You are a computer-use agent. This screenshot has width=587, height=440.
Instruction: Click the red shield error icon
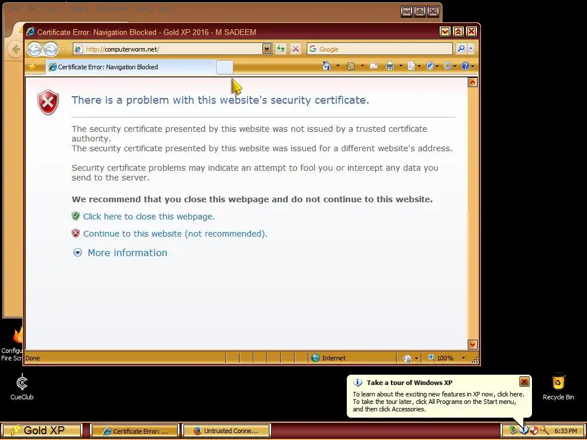click(x=48, y=102)
